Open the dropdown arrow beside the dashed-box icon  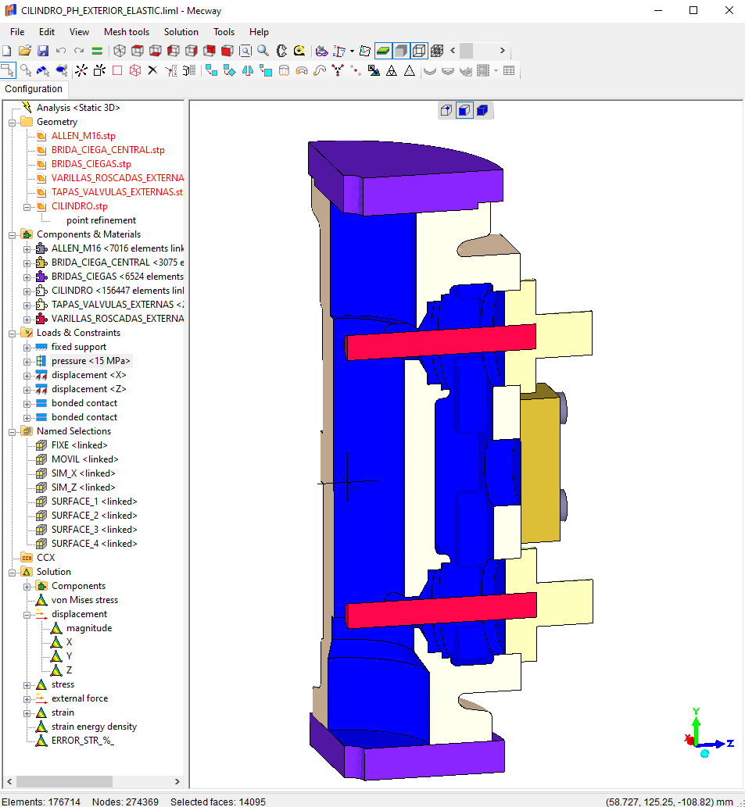pos(352,51)
